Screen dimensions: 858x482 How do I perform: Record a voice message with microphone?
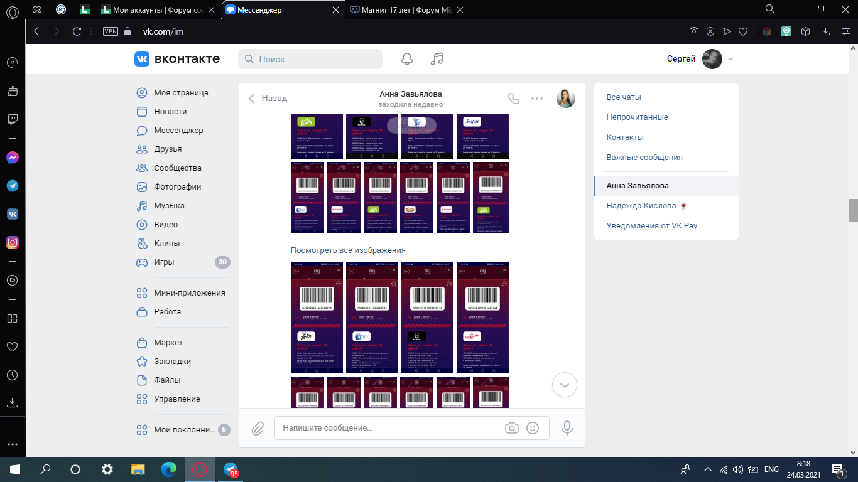(x=567, y=428)
